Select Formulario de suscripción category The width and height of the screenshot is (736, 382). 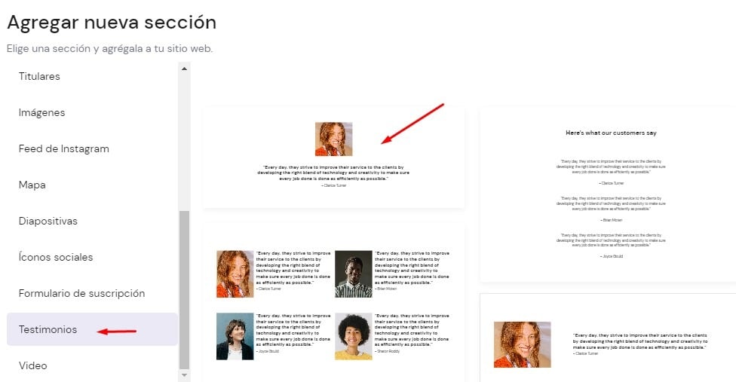(x=81, y=293)
